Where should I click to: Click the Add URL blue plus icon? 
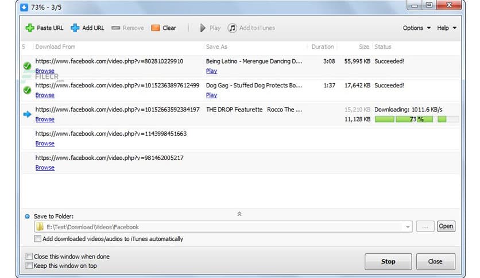click(75, 28)
